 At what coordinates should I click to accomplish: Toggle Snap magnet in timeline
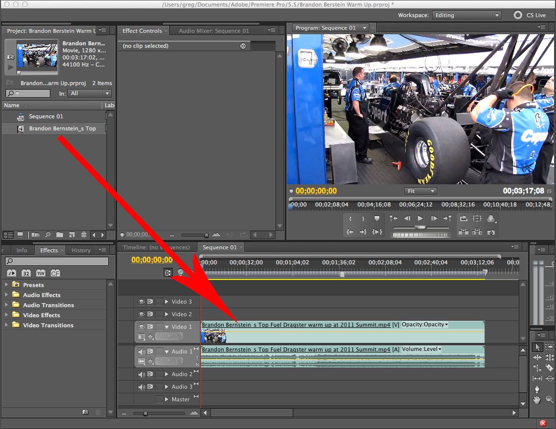point(168,272)
